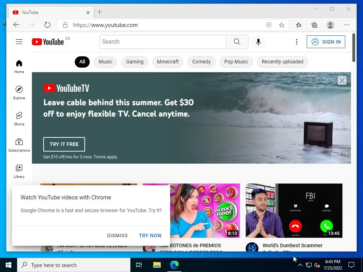The image size is (363, 272).
Task: Open the notification center icon
Action: point(351,265)
